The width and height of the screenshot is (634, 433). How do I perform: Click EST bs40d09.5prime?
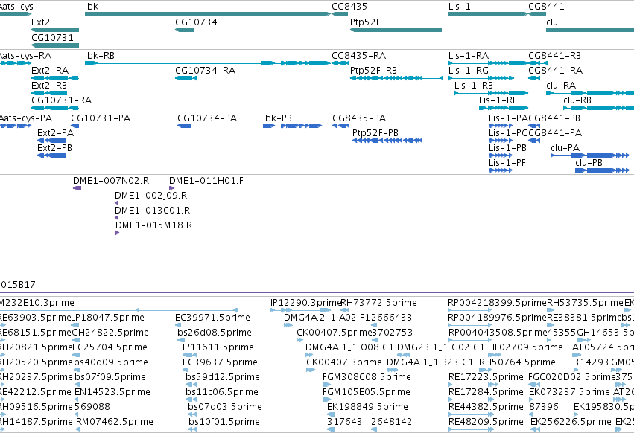click(x=111, y=362)
